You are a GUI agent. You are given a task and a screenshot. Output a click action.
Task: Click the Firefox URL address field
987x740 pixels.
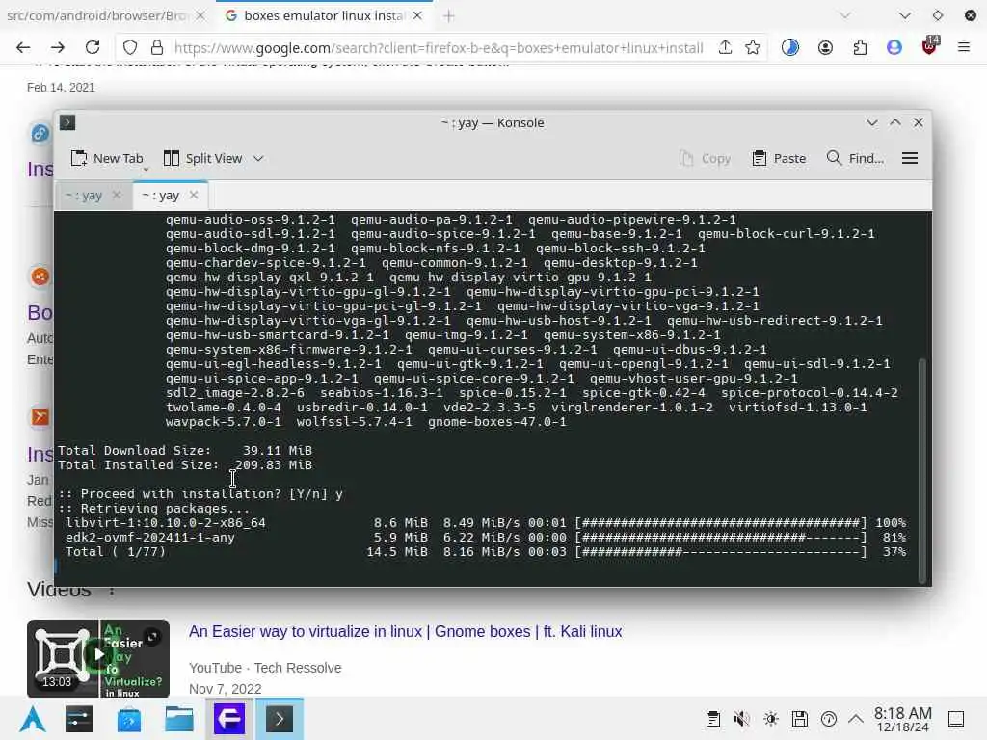[438, 47]
